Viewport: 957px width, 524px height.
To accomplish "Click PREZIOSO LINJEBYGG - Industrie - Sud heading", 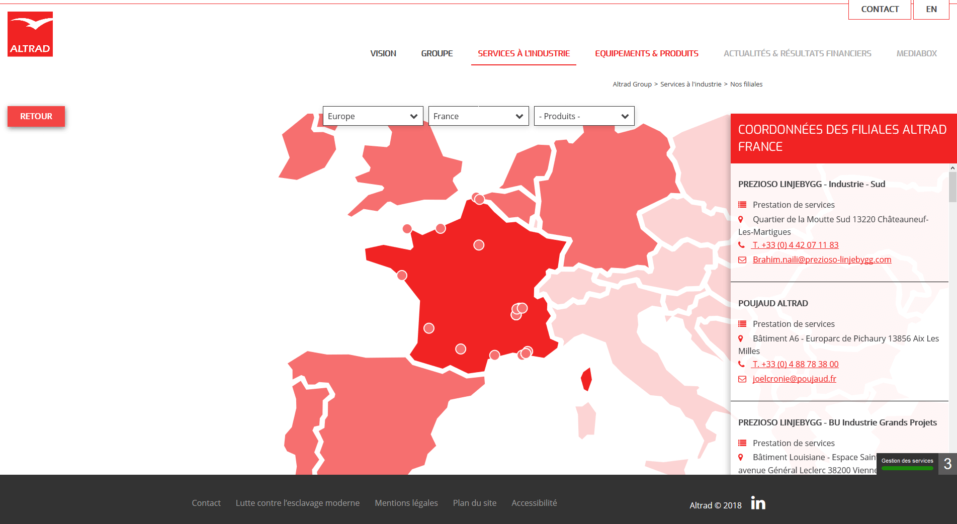I will [812, 184].
